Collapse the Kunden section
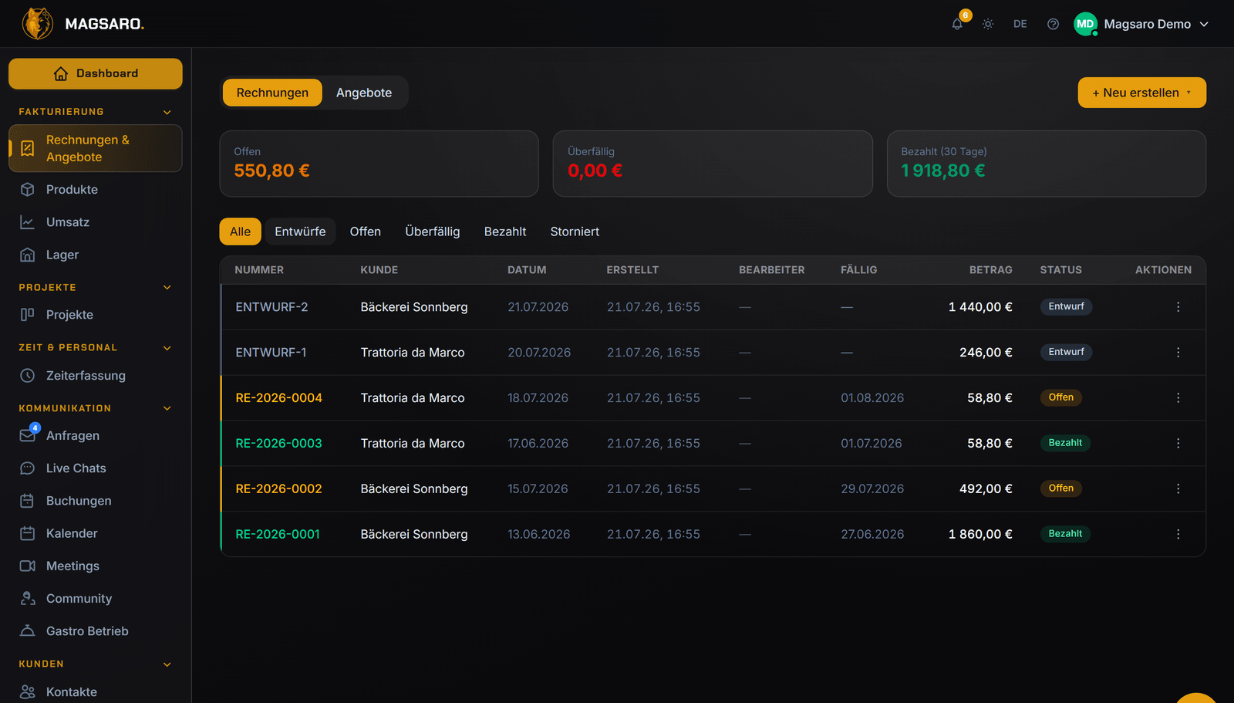 pyautogui.click(x=167, y=664)
